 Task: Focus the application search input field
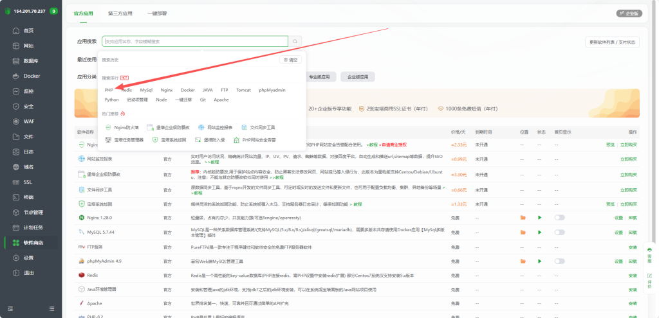click(x=193, y=41)
